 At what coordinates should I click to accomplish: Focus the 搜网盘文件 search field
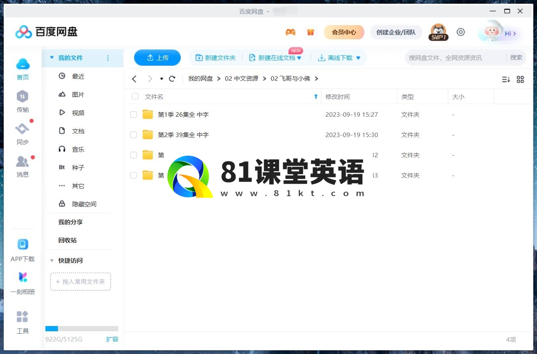coord(455,58)
